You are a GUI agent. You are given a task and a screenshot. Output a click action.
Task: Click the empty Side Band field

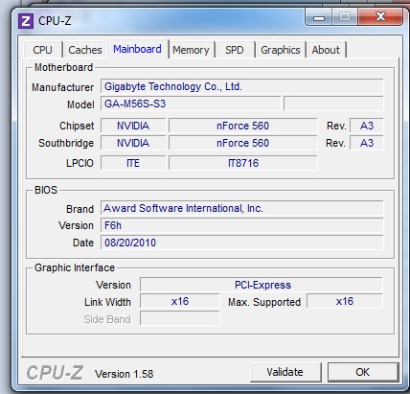point(180,318)
